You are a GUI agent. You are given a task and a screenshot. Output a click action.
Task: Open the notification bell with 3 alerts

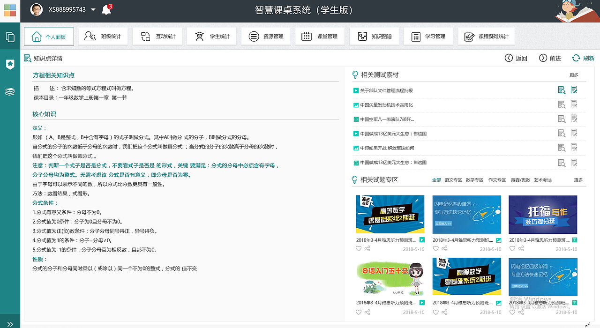point(106,10)
